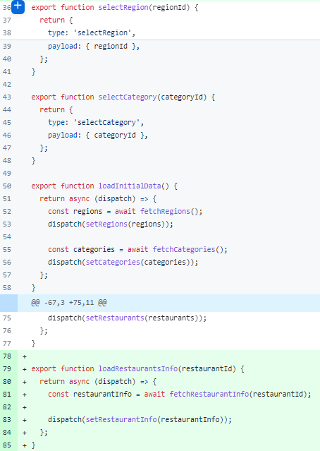Click the selectCategory function name
The height and width of the screenshot is (451, 320).
(128, 97)
